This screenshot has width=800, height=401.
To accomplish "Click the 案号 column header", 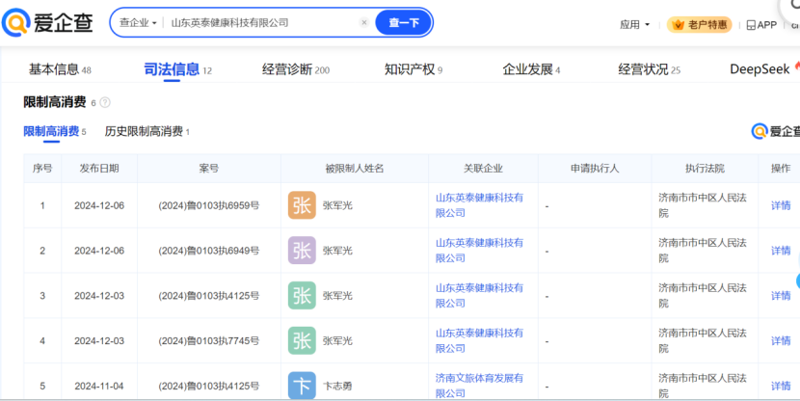I will (x=208, y=169).
